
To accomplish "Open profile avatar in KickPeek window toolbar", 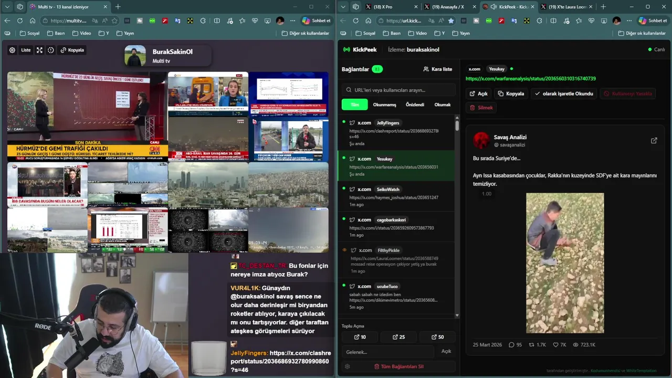I will pos(616,20).
